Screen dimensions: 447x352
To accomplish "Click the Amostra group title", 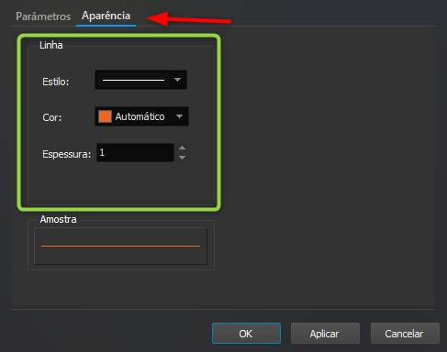I will pyautogui.click(x=58, y=219).
